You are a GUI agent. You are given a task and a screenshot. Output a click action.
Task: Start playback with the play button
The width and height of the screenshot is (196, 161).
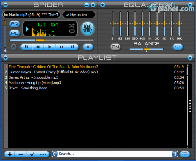[x=49, y=47]
